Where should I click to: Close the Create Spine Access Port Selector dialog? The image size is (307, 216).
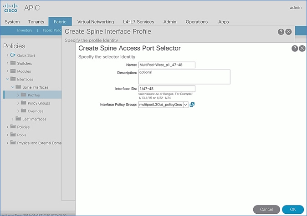[302, 48]
